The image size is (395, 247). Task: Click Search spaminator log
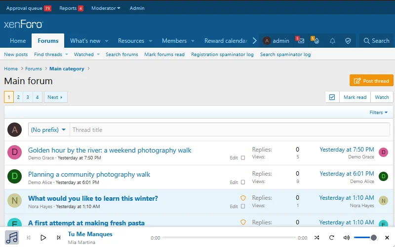(x=285, y=55)
